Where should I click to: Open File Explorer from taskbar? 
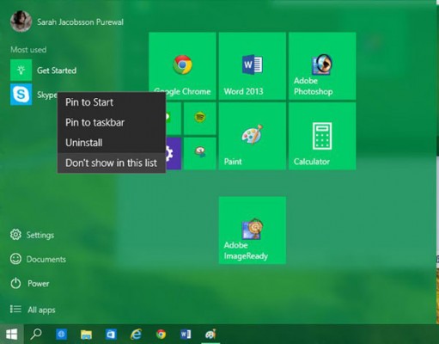pyautogui.click(x=86, y=335)
